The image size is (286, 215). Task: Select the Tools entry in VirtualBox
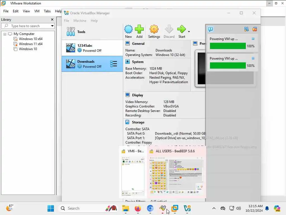point(92,32)
